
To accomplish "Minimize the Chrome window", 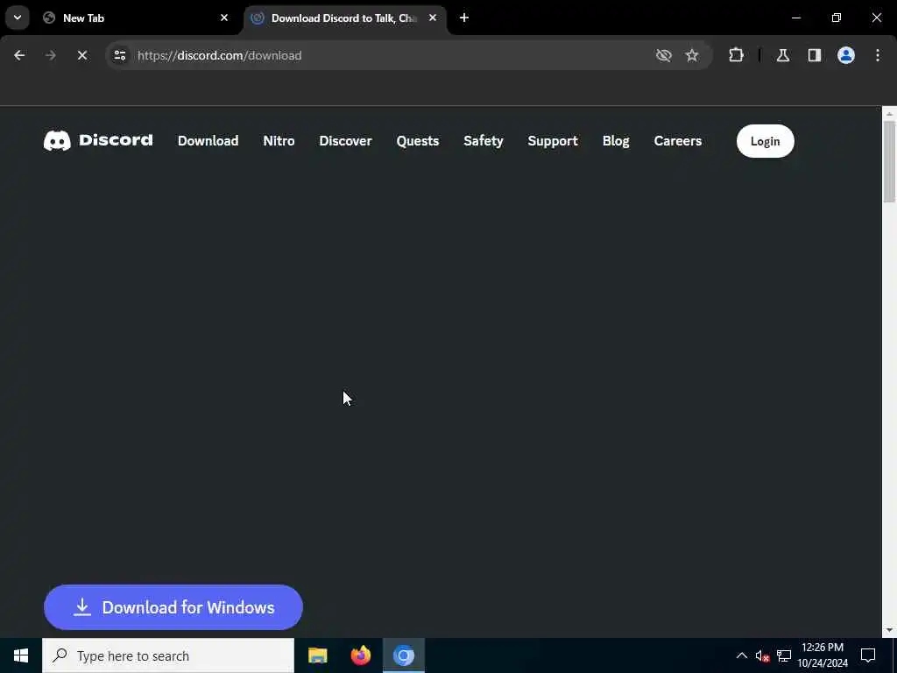I will [795, 18].
